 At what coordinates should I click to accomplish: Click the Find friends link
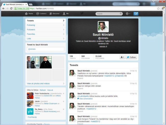(32, 117)
